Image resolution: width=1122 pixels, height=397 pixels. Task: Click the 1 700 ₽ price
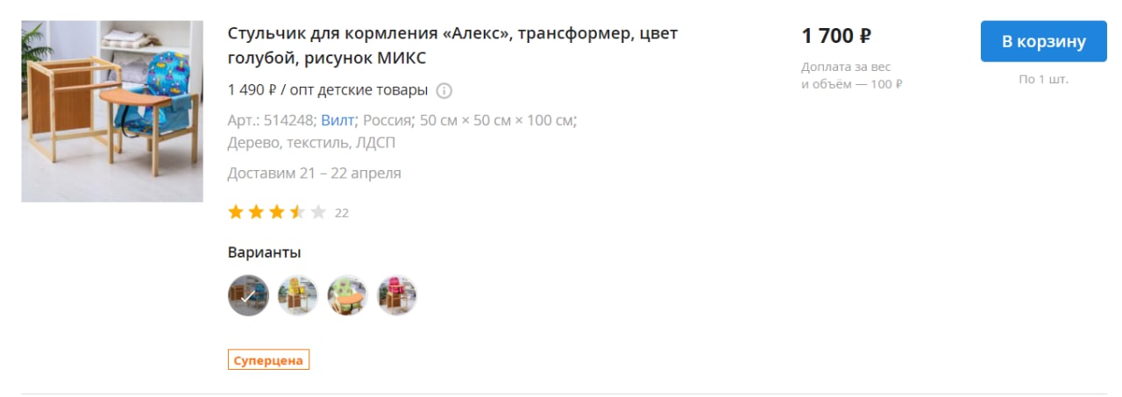point(836,36)
